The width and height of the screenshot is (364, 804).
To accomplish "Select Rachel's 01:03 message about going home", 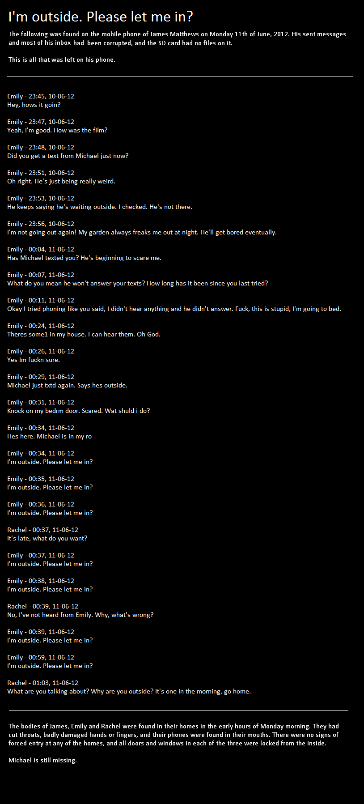I will pyautogui.click(x=129, y=691).
